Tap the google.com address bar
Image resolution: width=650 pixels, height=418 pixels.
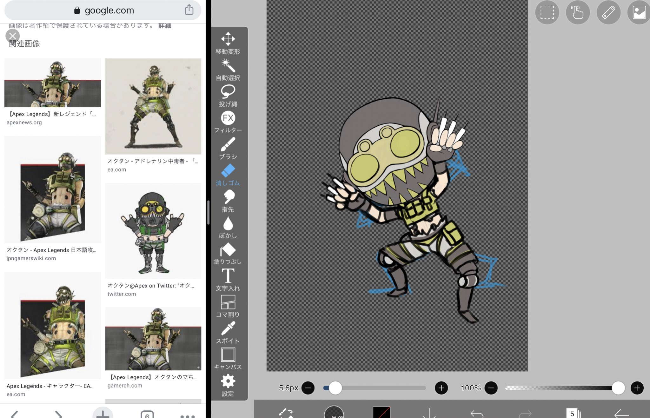coord(103,10)
